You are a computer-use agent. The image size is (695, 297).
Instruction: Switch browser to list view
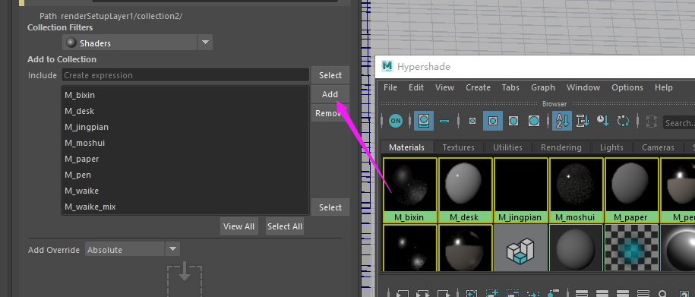coord(444,121)
